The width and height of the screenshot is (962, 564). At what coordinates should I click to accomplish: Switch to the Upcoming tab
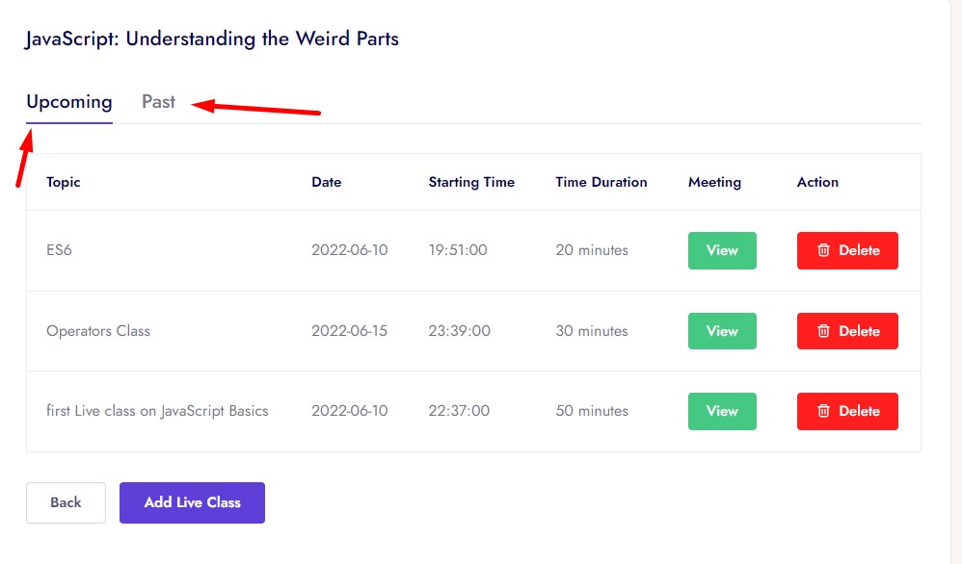(69, 102)
